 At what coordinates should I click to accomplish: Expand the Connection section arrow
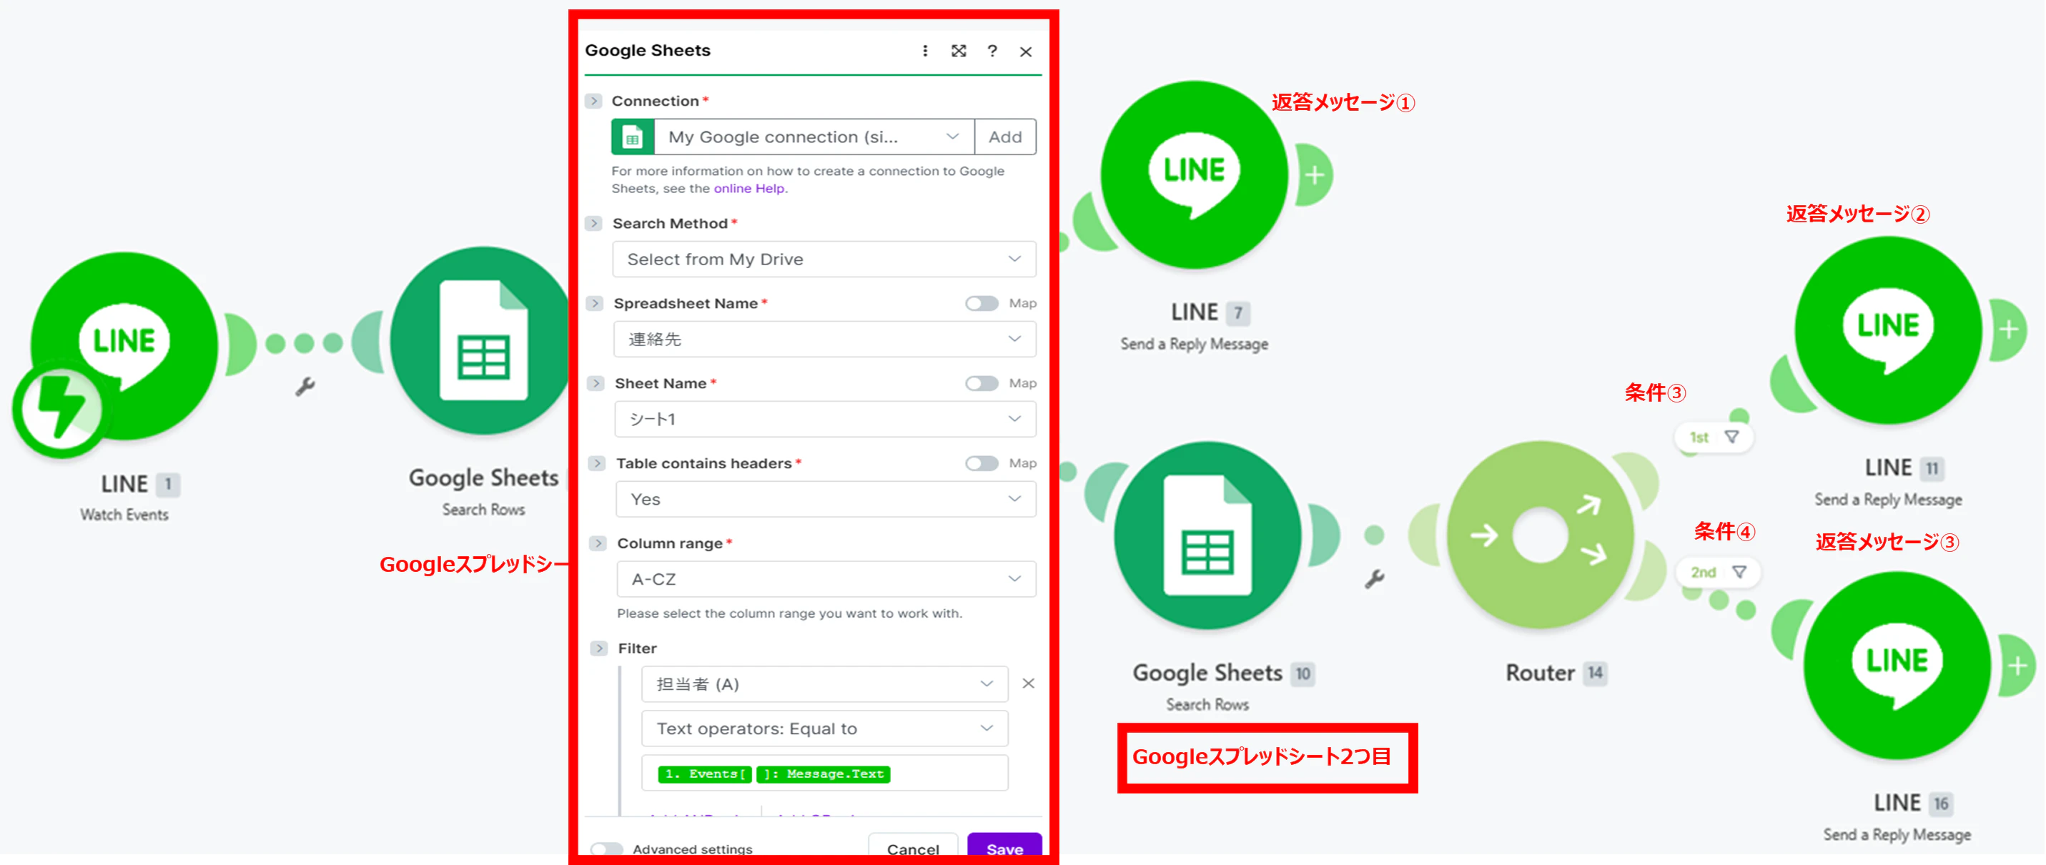(593, 101)
